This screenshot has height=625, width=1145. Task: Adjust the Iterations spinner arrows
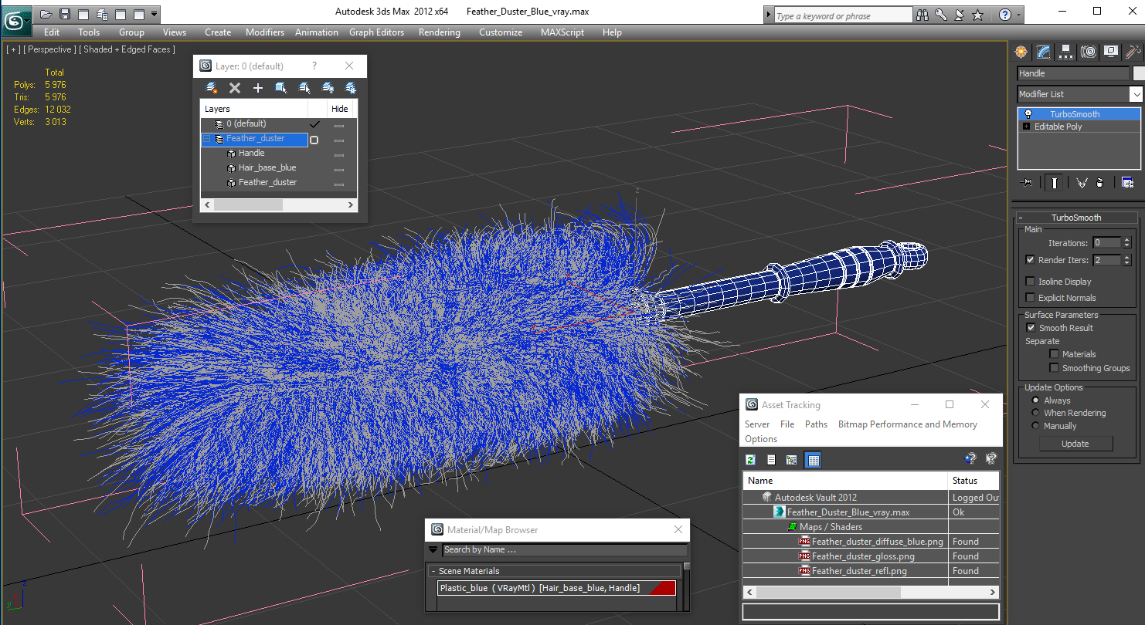1126,242
